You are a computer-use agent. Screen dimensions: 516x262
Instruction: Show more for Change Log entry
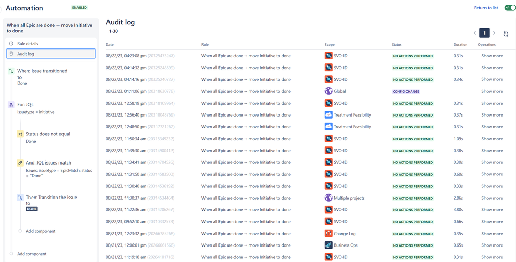pos(492,234)
